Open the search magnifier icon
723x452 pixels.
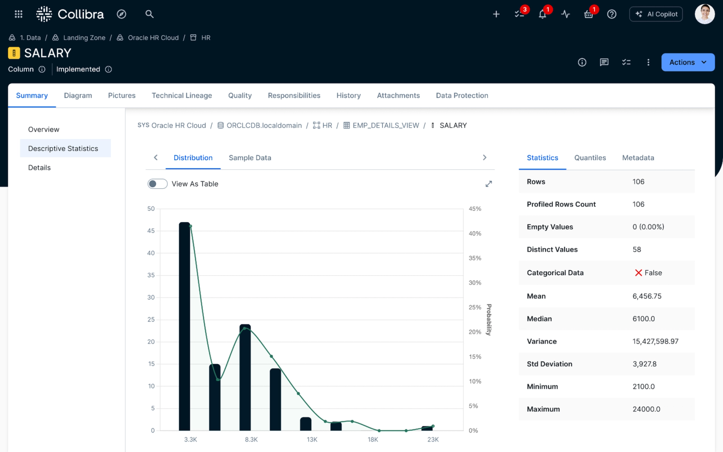pyautogui.click(x=149, y=14)
